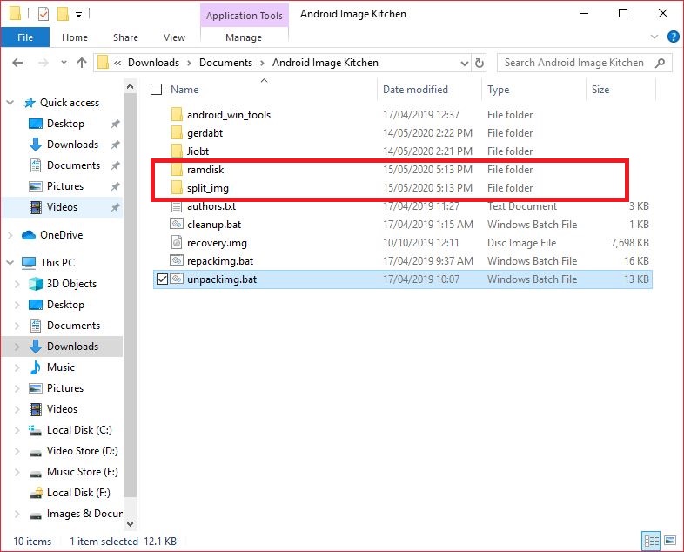
Task: Sort by Date modified column header
Action: point(415,90)
